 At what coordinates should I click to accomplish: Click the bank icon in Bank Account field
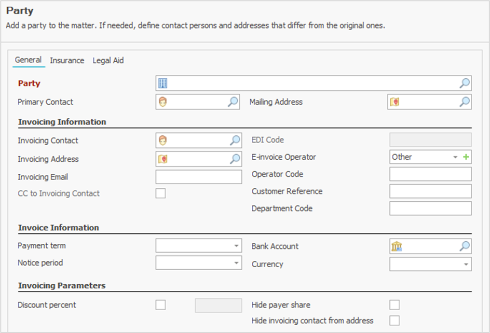[397, 246]
